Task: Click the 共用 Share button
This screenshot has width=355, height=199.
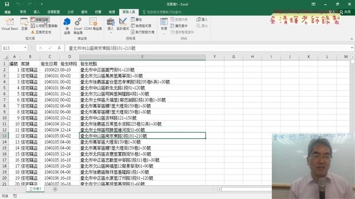Action: click(345, 12)
